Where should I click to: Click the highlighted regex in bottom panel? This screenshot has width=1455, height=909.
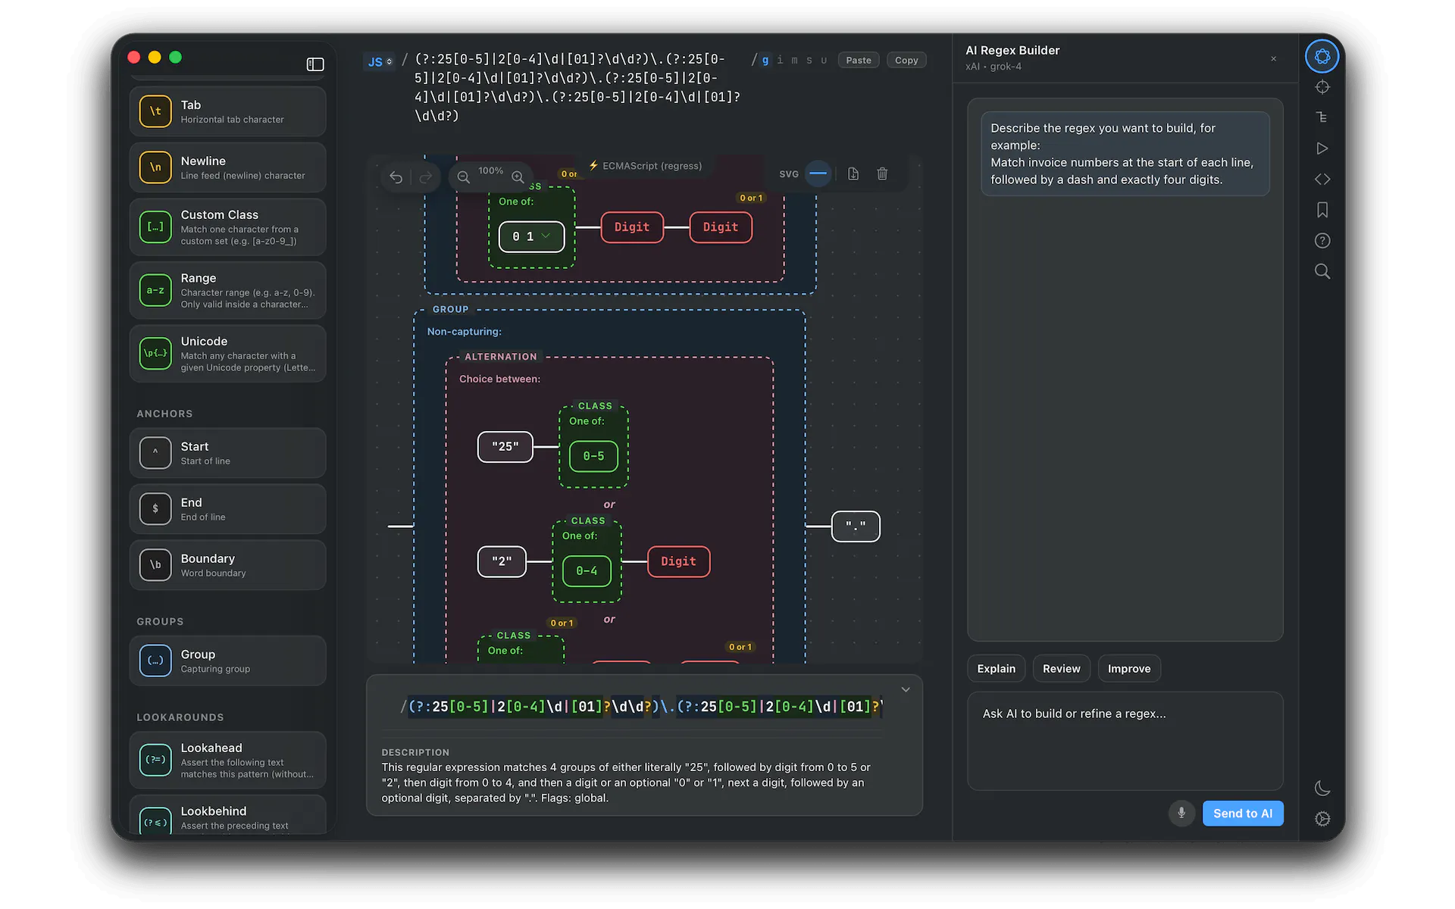pos(641,707)
